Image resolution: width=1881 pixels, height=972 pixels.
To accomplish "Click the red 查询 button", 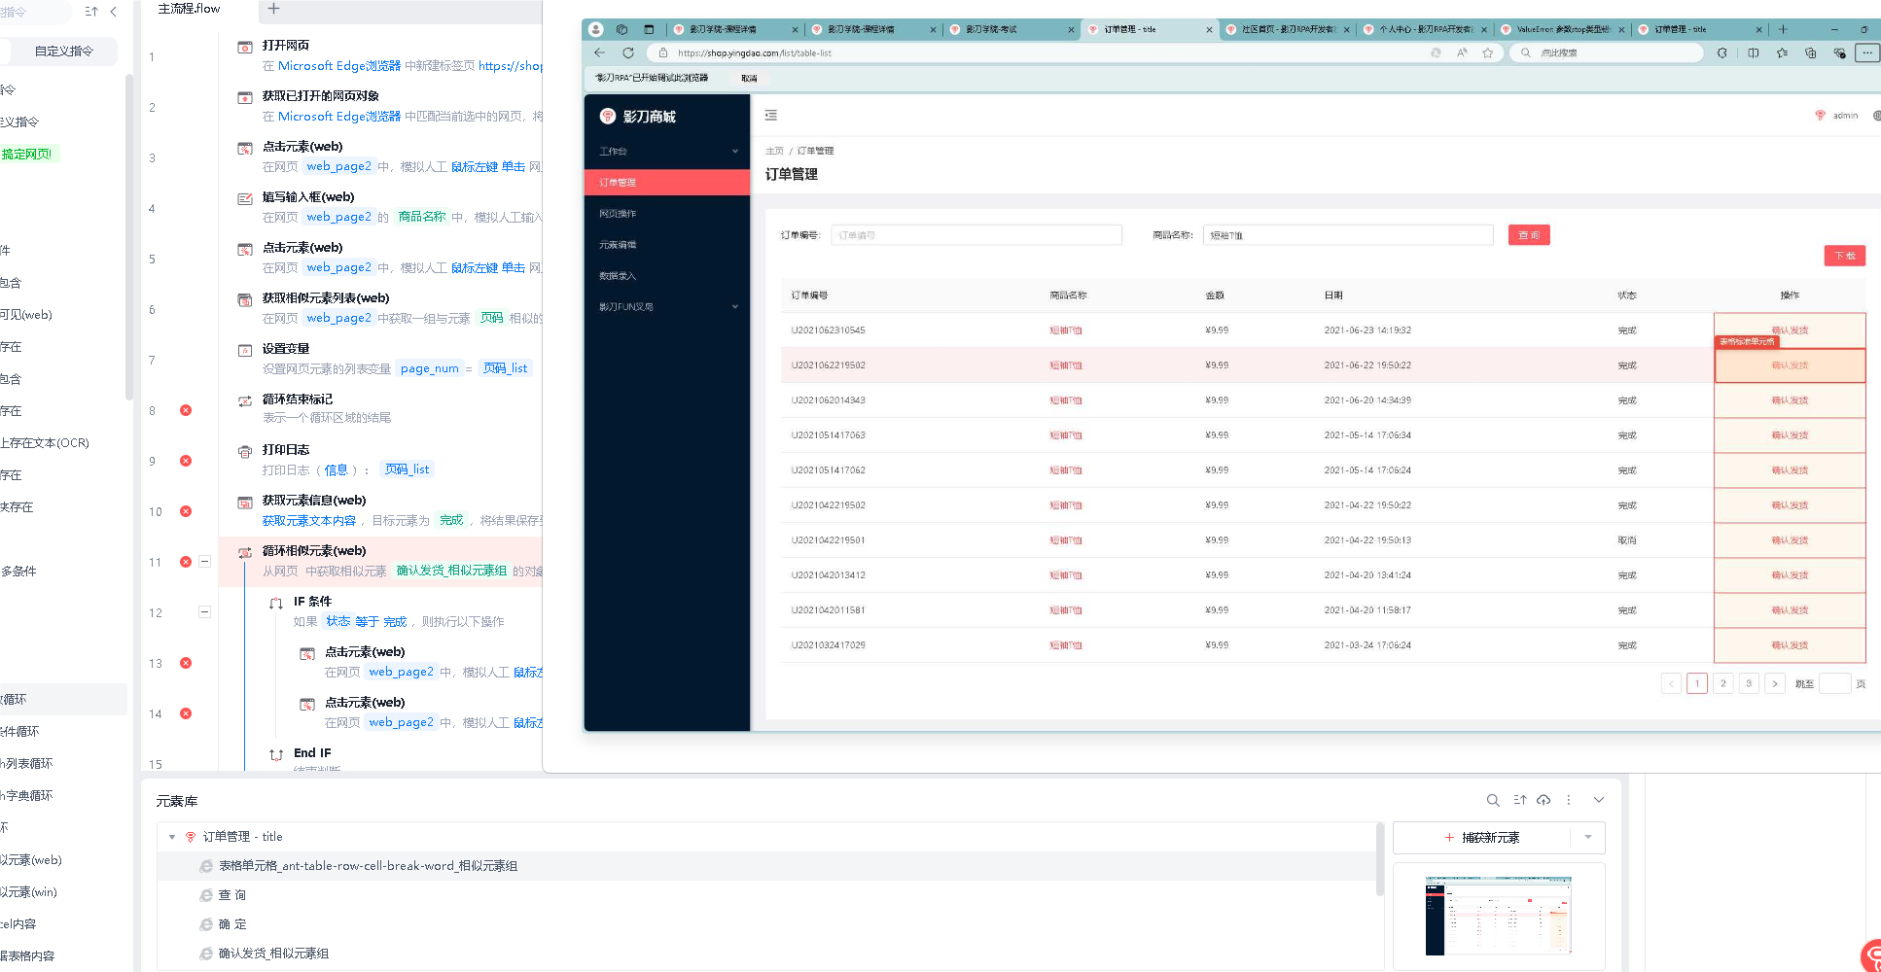I will tap(1529, 235).
